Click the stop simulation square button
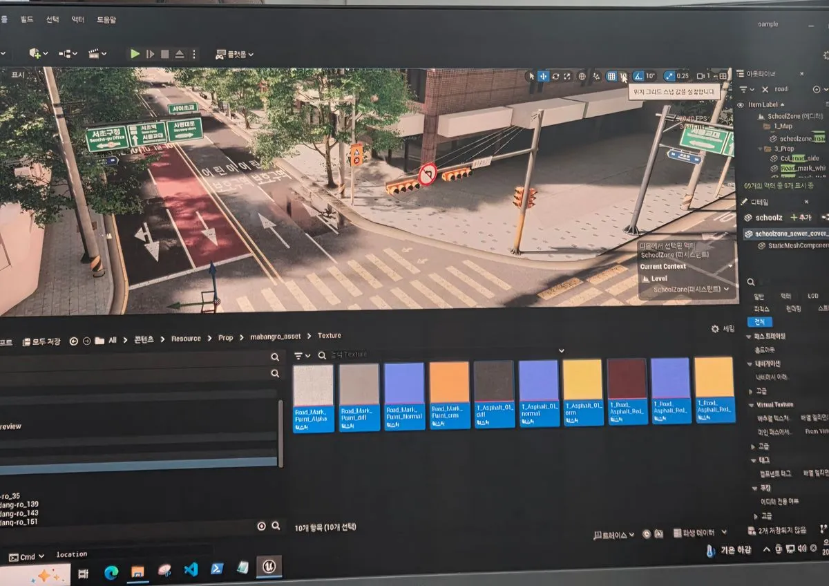 click(x=164, y=54)
